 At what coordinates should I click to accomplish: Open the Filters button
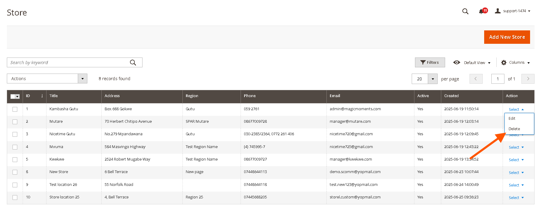click(430, 63)
